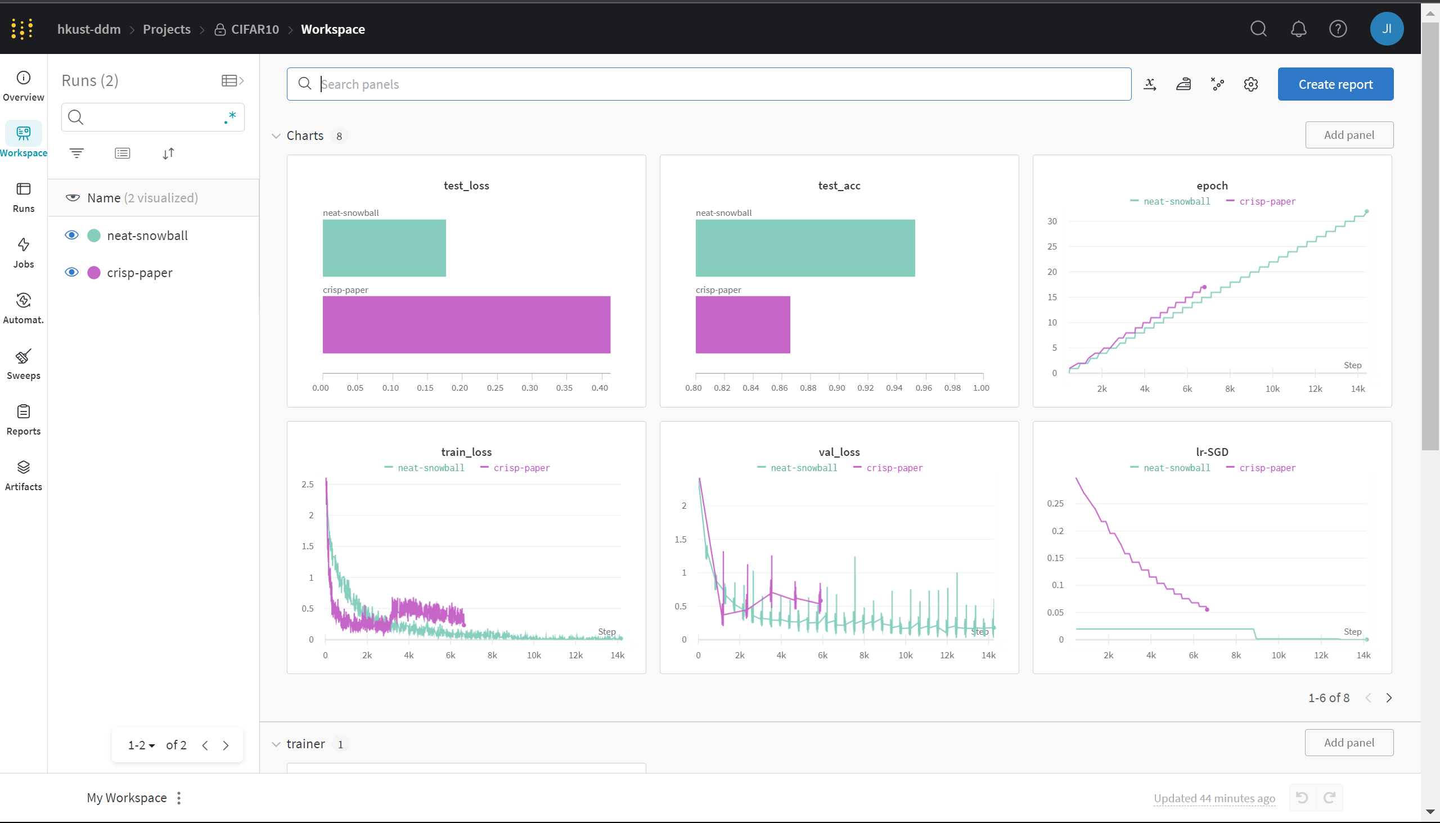Open the Automations sidebar section
The width and height of the screenshot is (1440, 823).
(23, 309)
